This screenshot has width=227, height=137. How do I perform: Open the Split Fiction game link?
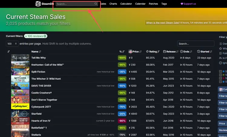[38, 72]
